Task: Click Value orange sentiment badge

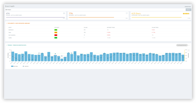Action: point(56,33)
